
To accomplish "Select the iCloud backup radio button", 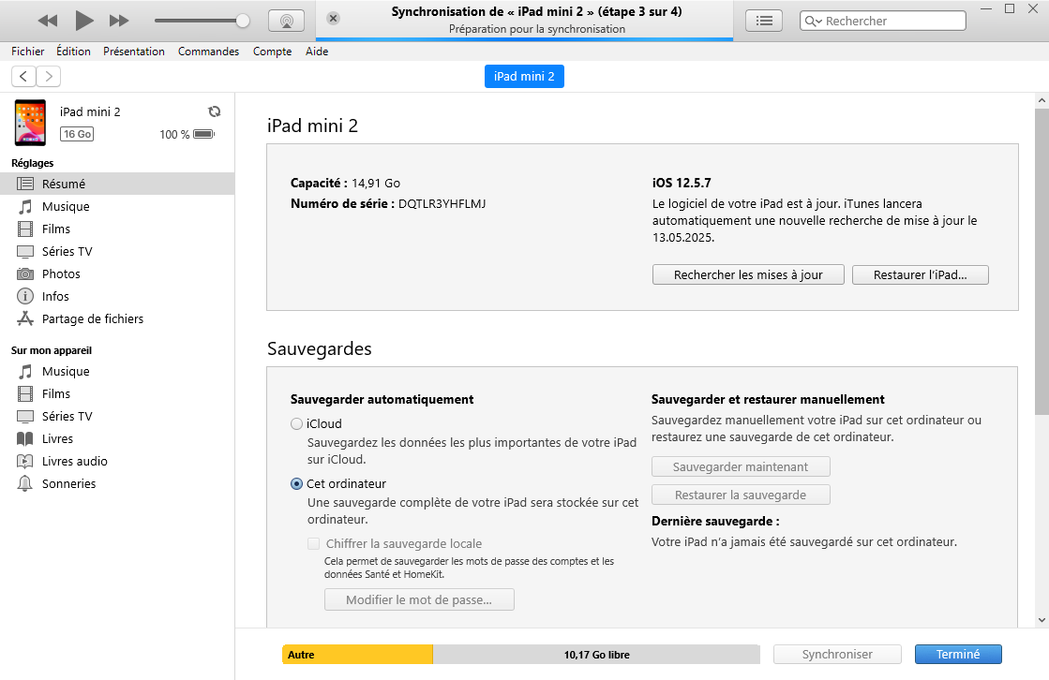I will [x=296, y=424].
